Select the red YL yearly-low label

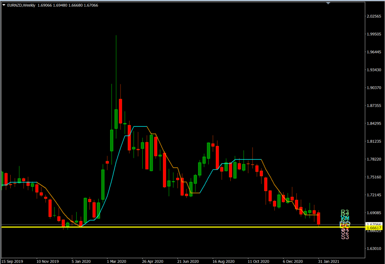pyautogui.click(x=345, y=227)
